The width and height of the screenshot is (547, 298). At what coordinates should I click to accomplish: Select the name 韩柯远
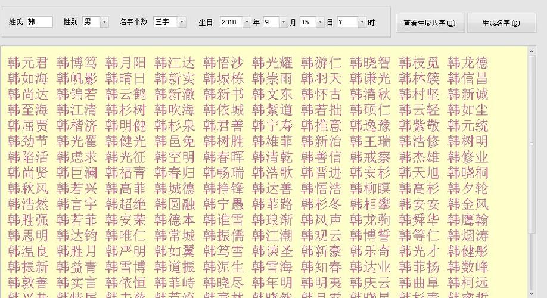(x=468, y=283)
